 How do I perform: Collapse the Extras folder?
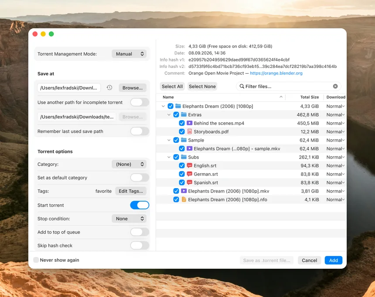(169, 115)
